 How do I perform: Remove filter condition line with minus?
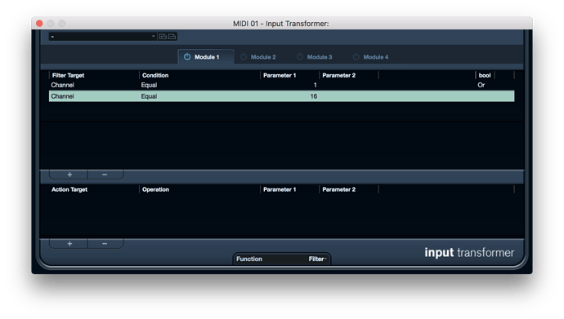tap(105, 175)
